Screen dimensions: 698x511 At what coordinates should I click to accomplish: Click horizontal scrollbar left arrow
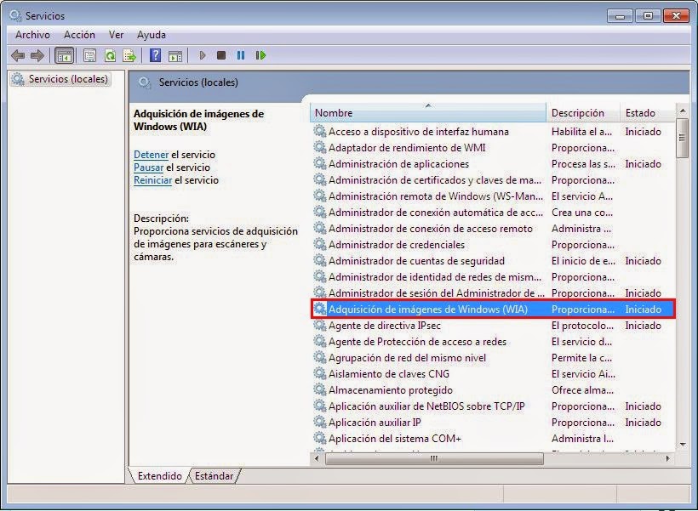[317, 458]
